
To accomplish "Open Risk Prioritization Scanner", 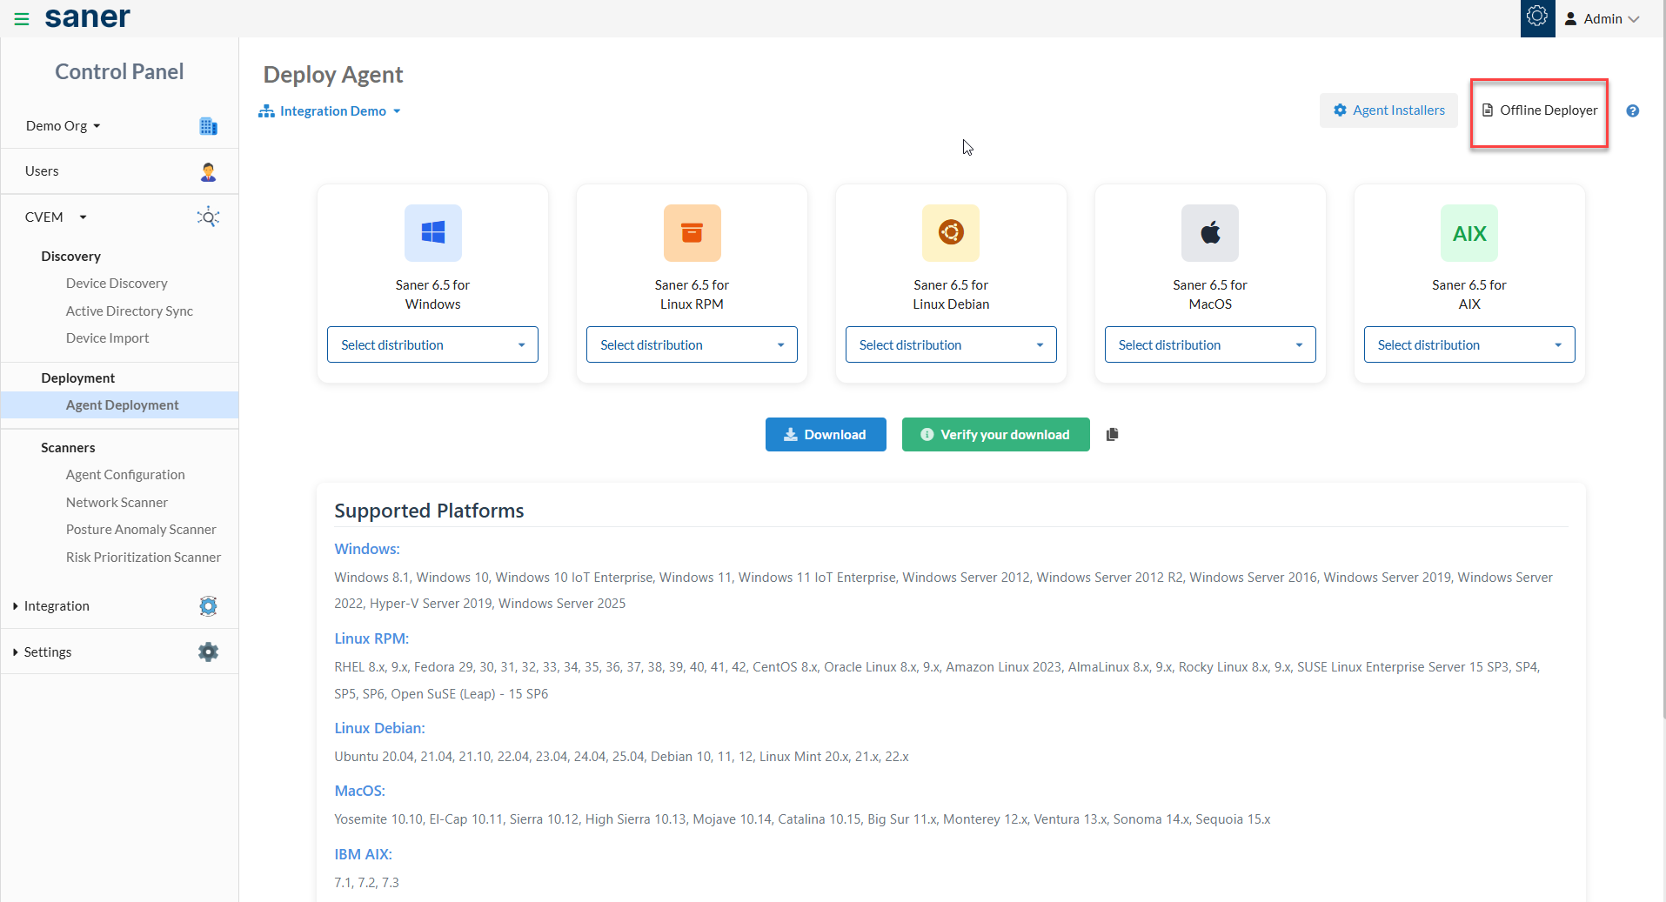I will click(144, 558).
